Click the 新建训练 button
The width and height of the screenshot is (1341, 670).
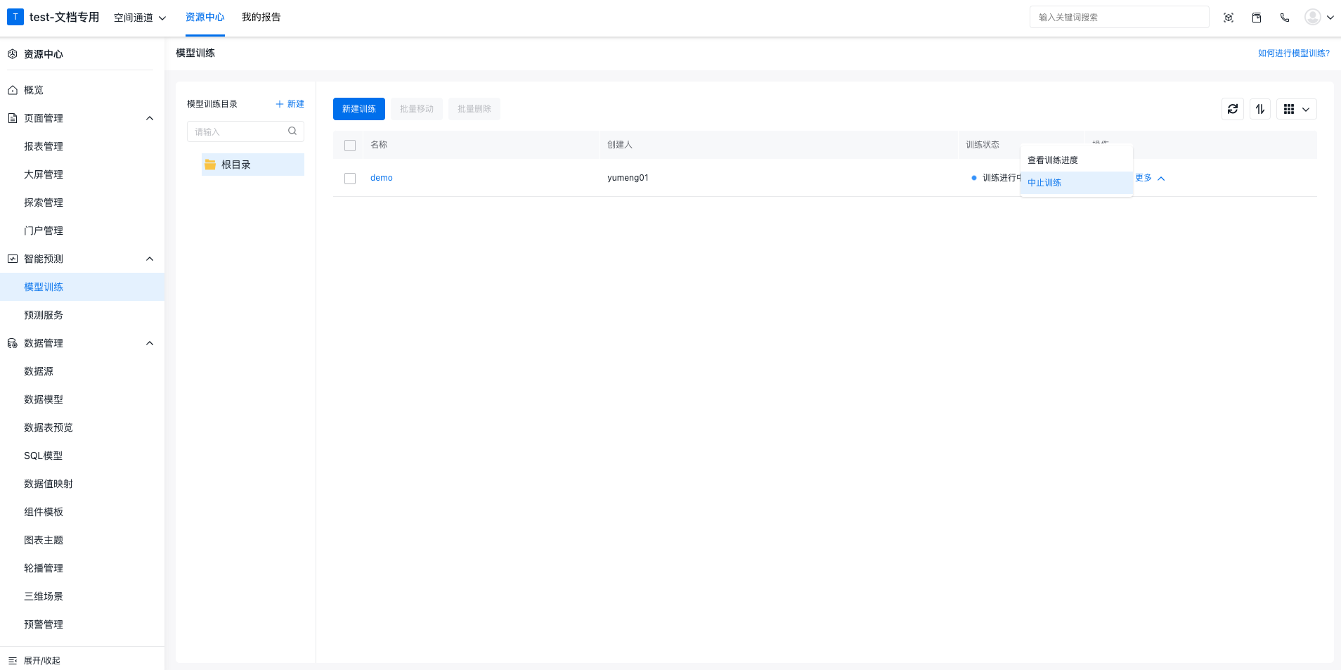coord(359,109)
